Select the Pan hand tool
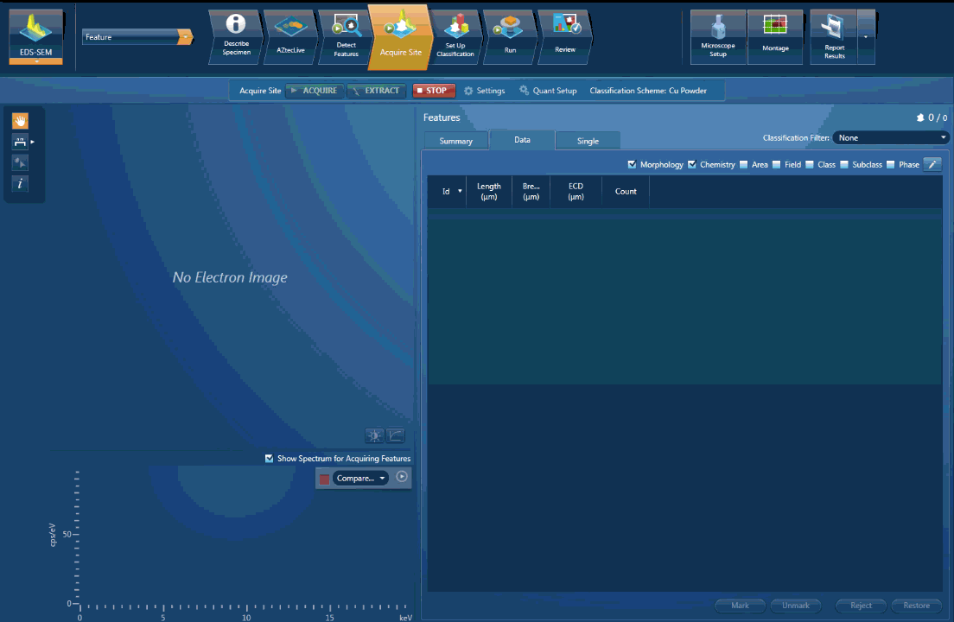Screen dimensions: 954x622 click(x=20, y=121)
